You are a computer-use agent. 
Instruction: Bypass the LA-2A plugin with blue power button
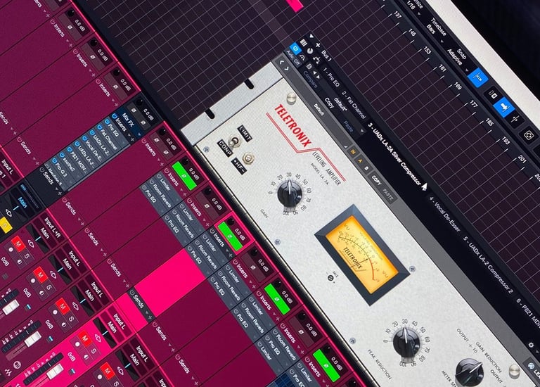[295, 48]
